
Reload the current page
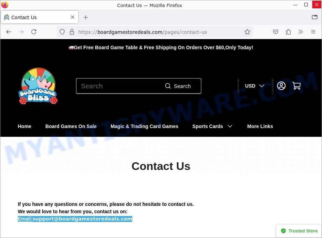pyautogui.click(x=34, y=32)
